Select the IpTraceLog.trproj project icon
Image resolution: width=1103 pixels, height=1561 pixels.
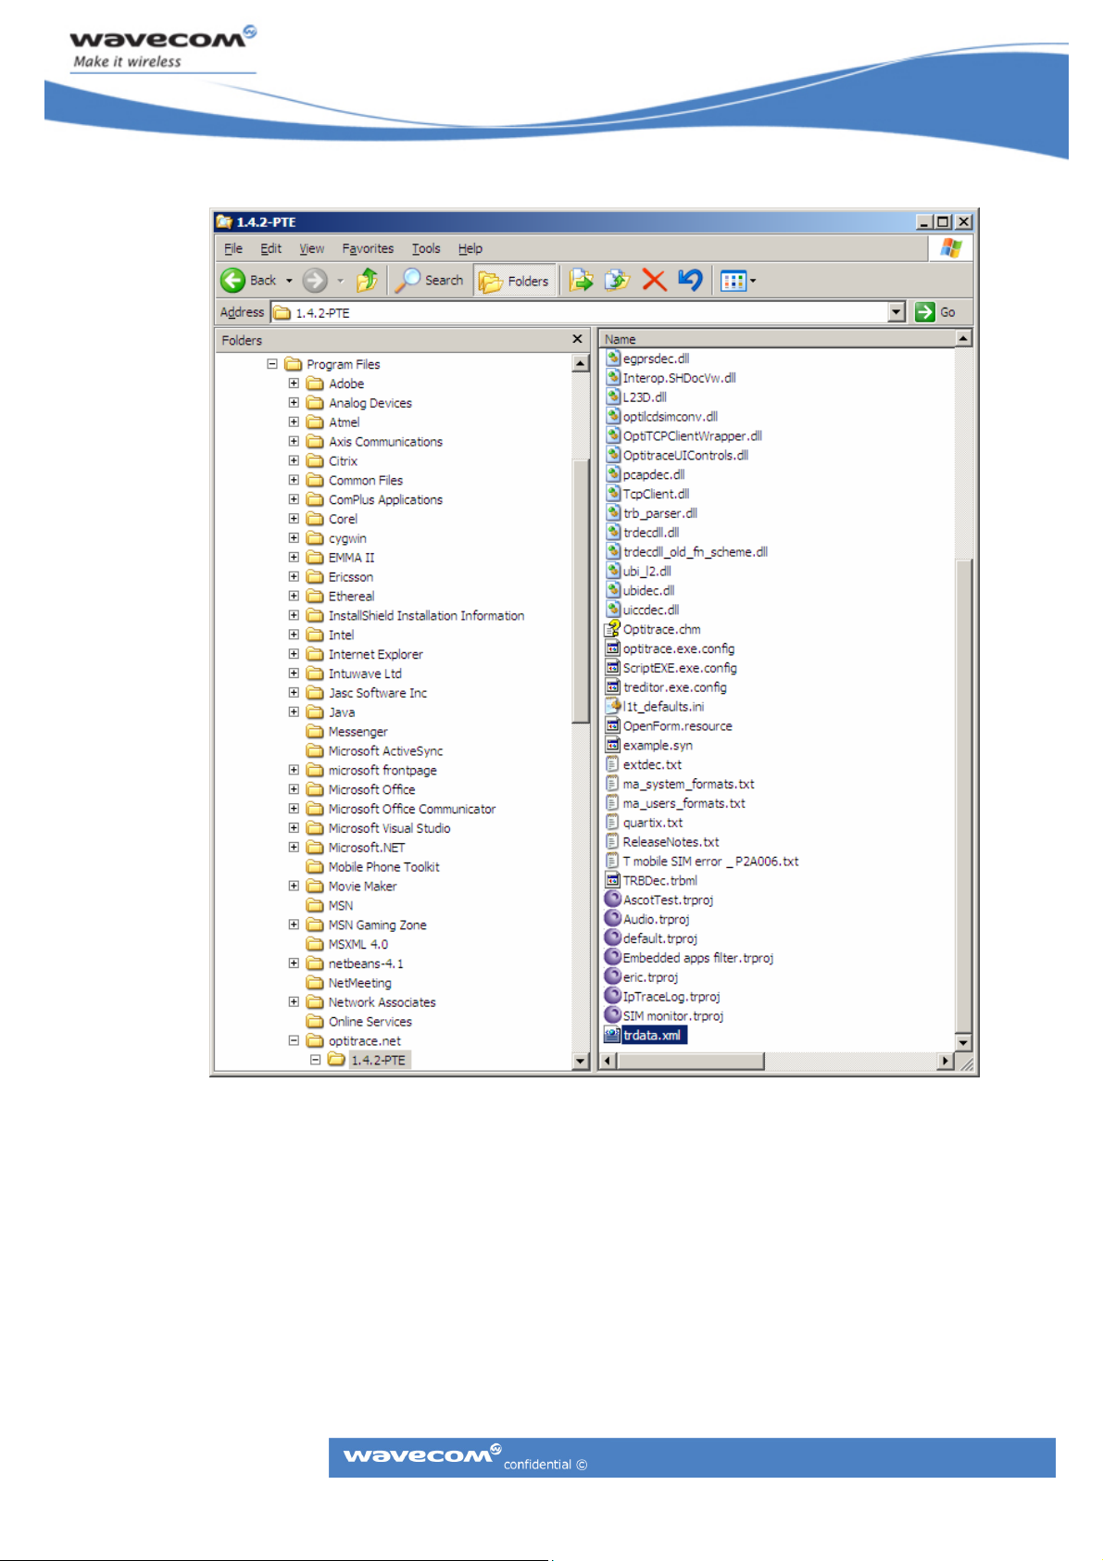point(612,996)
